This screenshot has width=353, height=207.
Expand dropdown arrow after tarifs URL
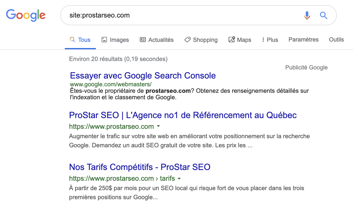pos(179,178)
